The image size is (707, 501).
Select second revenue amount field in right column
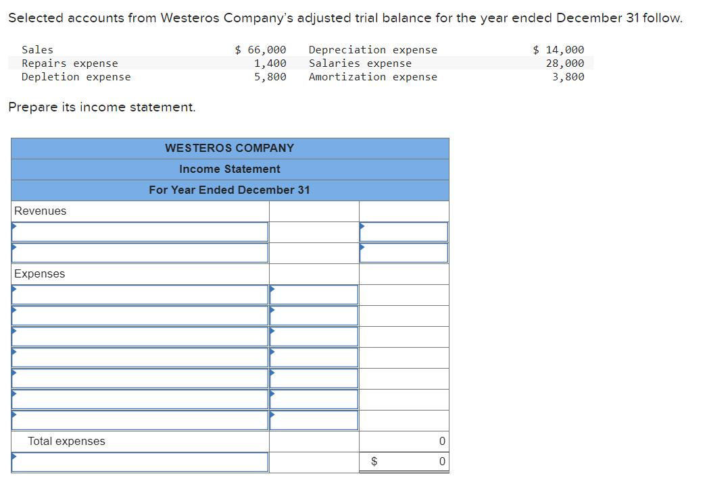404,253
